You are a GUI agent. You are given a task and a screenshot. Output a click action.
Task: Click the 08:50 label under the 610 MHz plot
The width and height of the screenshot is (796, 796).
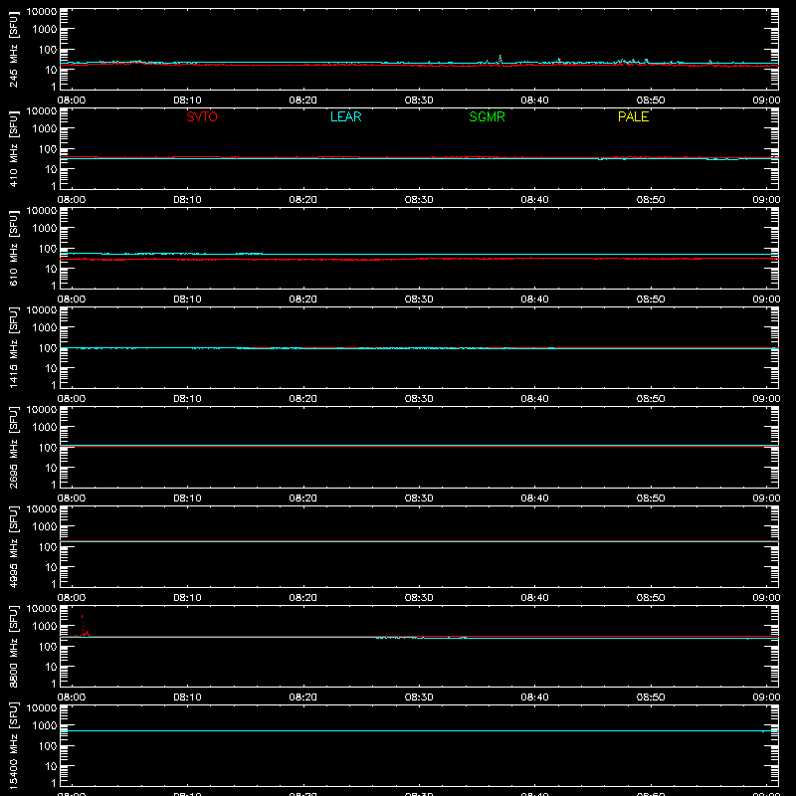tap(651, 299)
